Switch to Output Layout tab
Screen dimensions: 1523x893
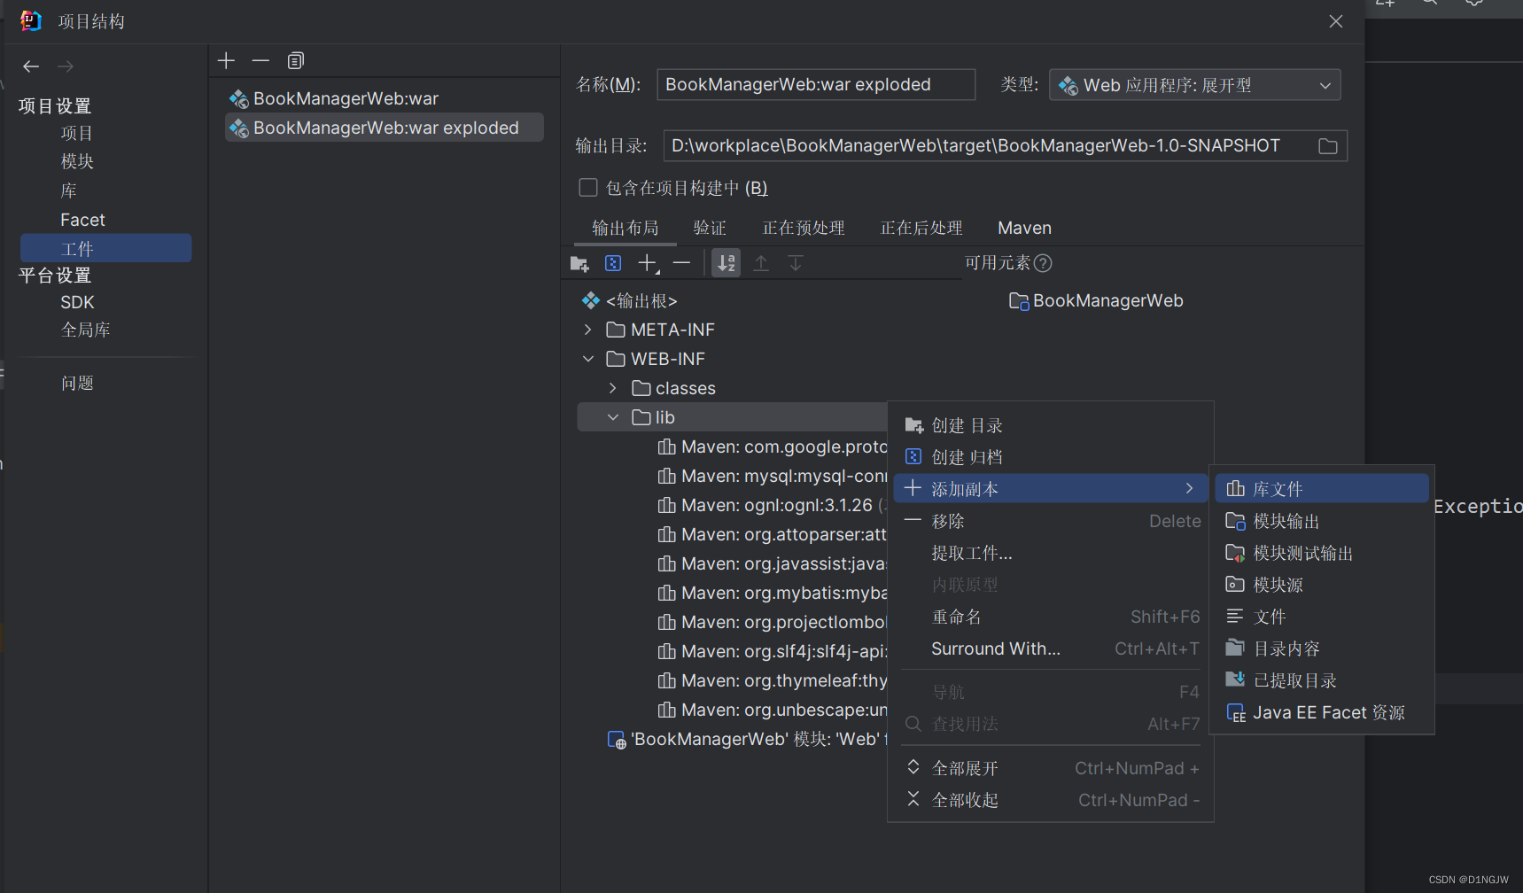coord(626,229)
